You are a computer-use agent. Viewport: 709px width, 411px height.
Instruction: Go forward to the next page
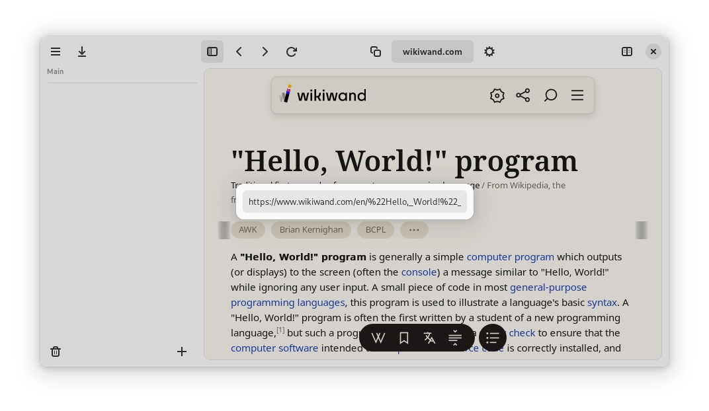tap(265, 52)
